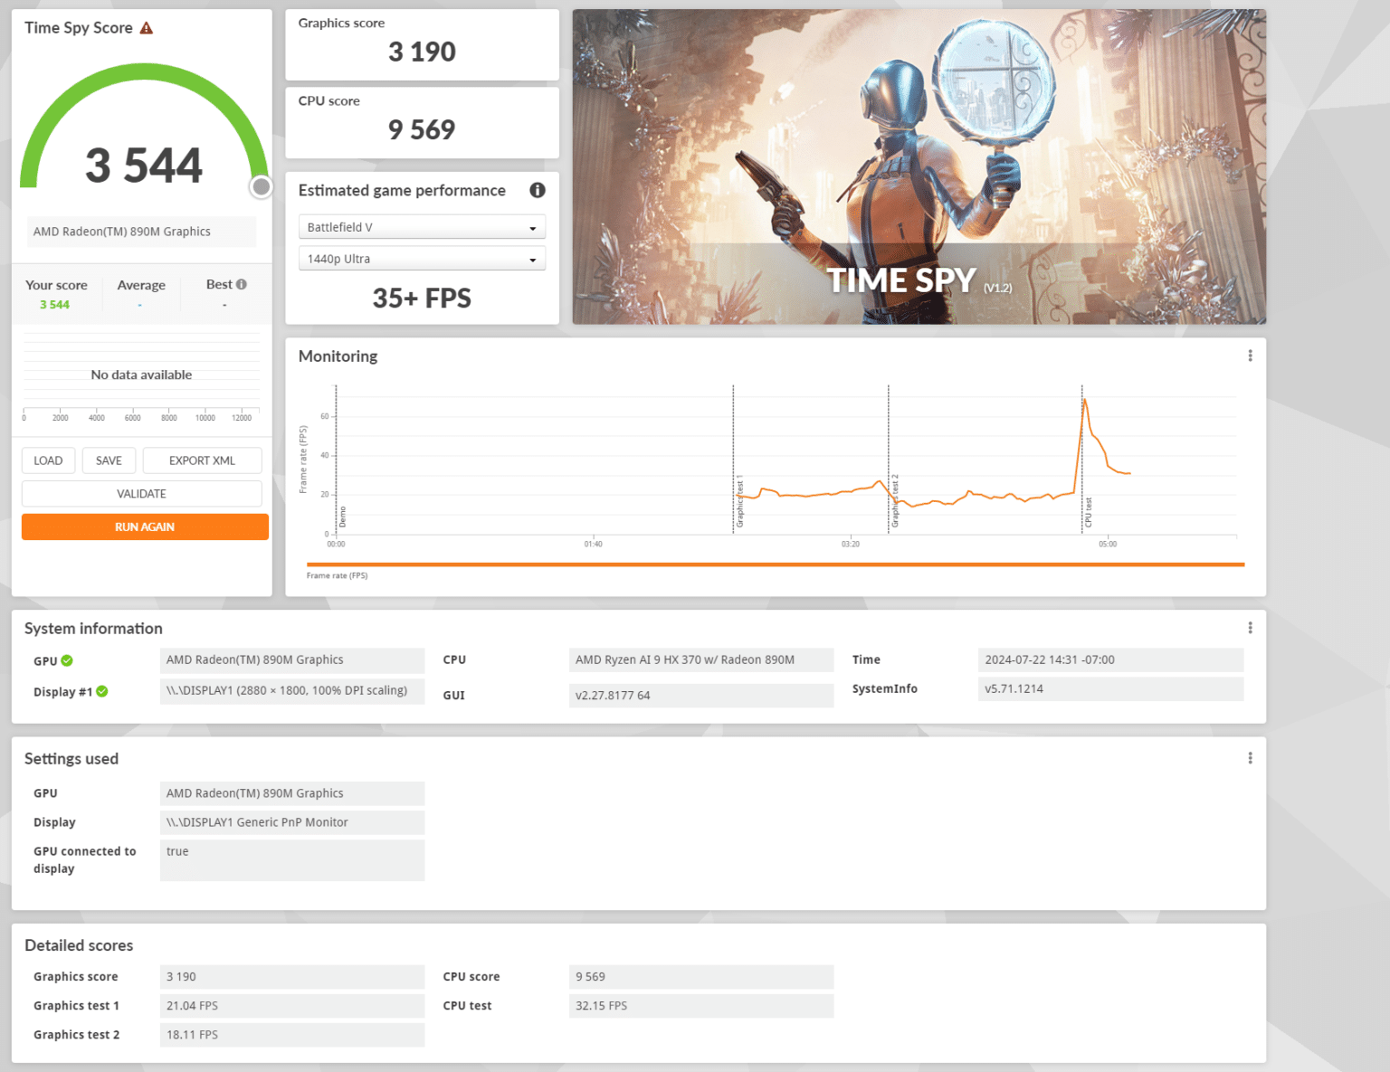Click the CPU test value 32.15 FPS
Image resolution: width=1390 pixels, height=1072 pixels.
(x=701, y=1006)
